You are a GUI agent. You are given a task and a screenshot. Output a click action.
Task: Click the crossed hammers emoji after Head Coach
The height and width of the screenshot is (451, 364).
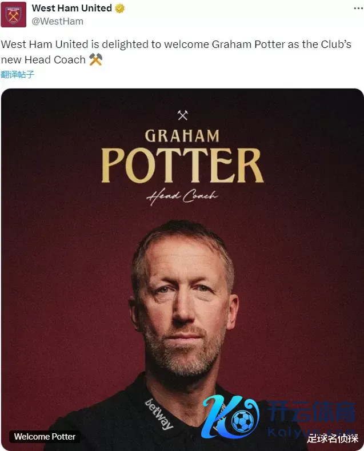pyautogui.click(x=95, y=59)
